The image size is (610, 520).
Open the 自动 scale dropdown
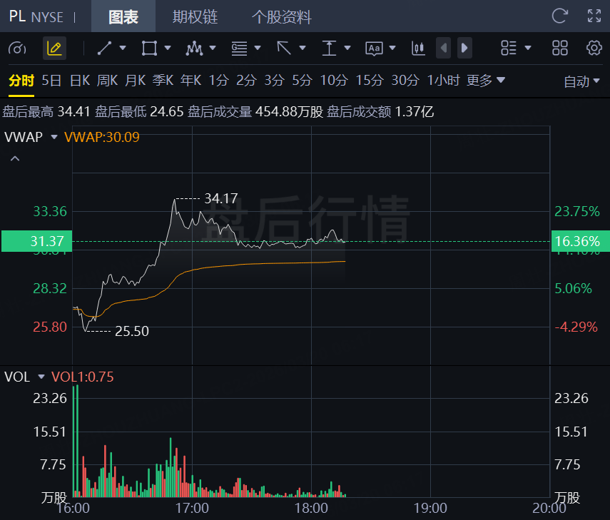pos(582,81)
